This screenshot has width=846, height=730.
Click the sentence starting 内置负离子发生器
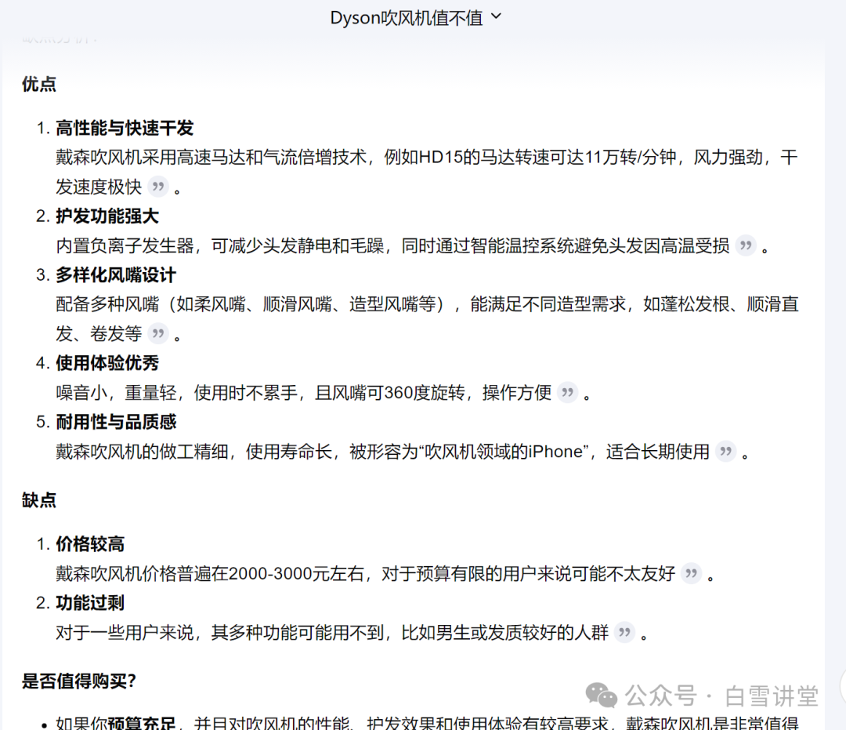(x=392, y=245)
